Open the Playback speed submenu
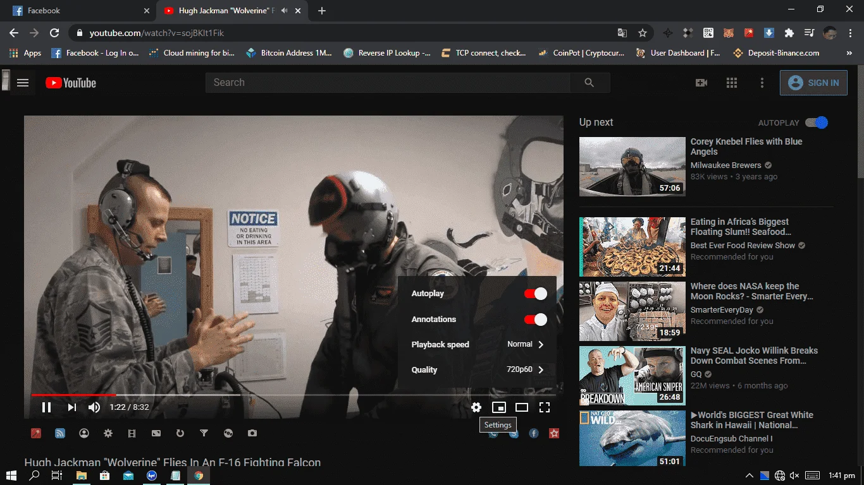This screenshot has height=485, width=864. pos(477,344)
